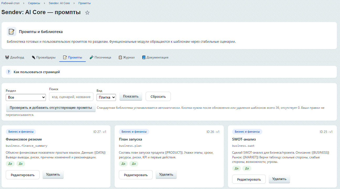Delete the Финансовое резюме prompt
The width and height of the screenshot is (340, 189).
[x=53, y=175]
